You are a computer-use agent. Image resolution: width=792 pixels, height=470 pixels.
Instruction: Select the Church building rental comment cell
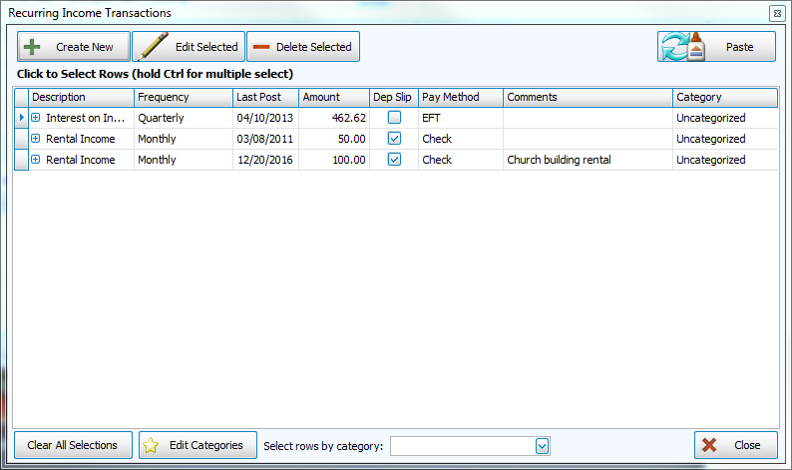click(587, 160)
